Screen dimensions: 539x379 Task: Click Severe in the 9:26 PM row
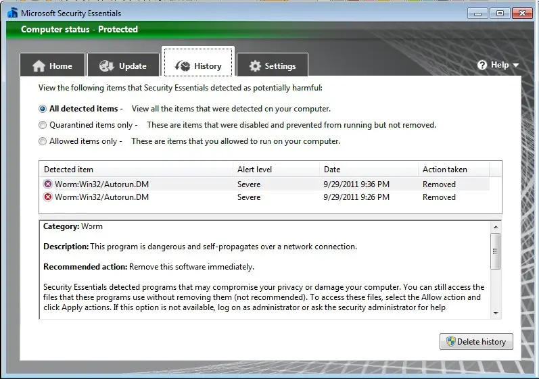249,197
